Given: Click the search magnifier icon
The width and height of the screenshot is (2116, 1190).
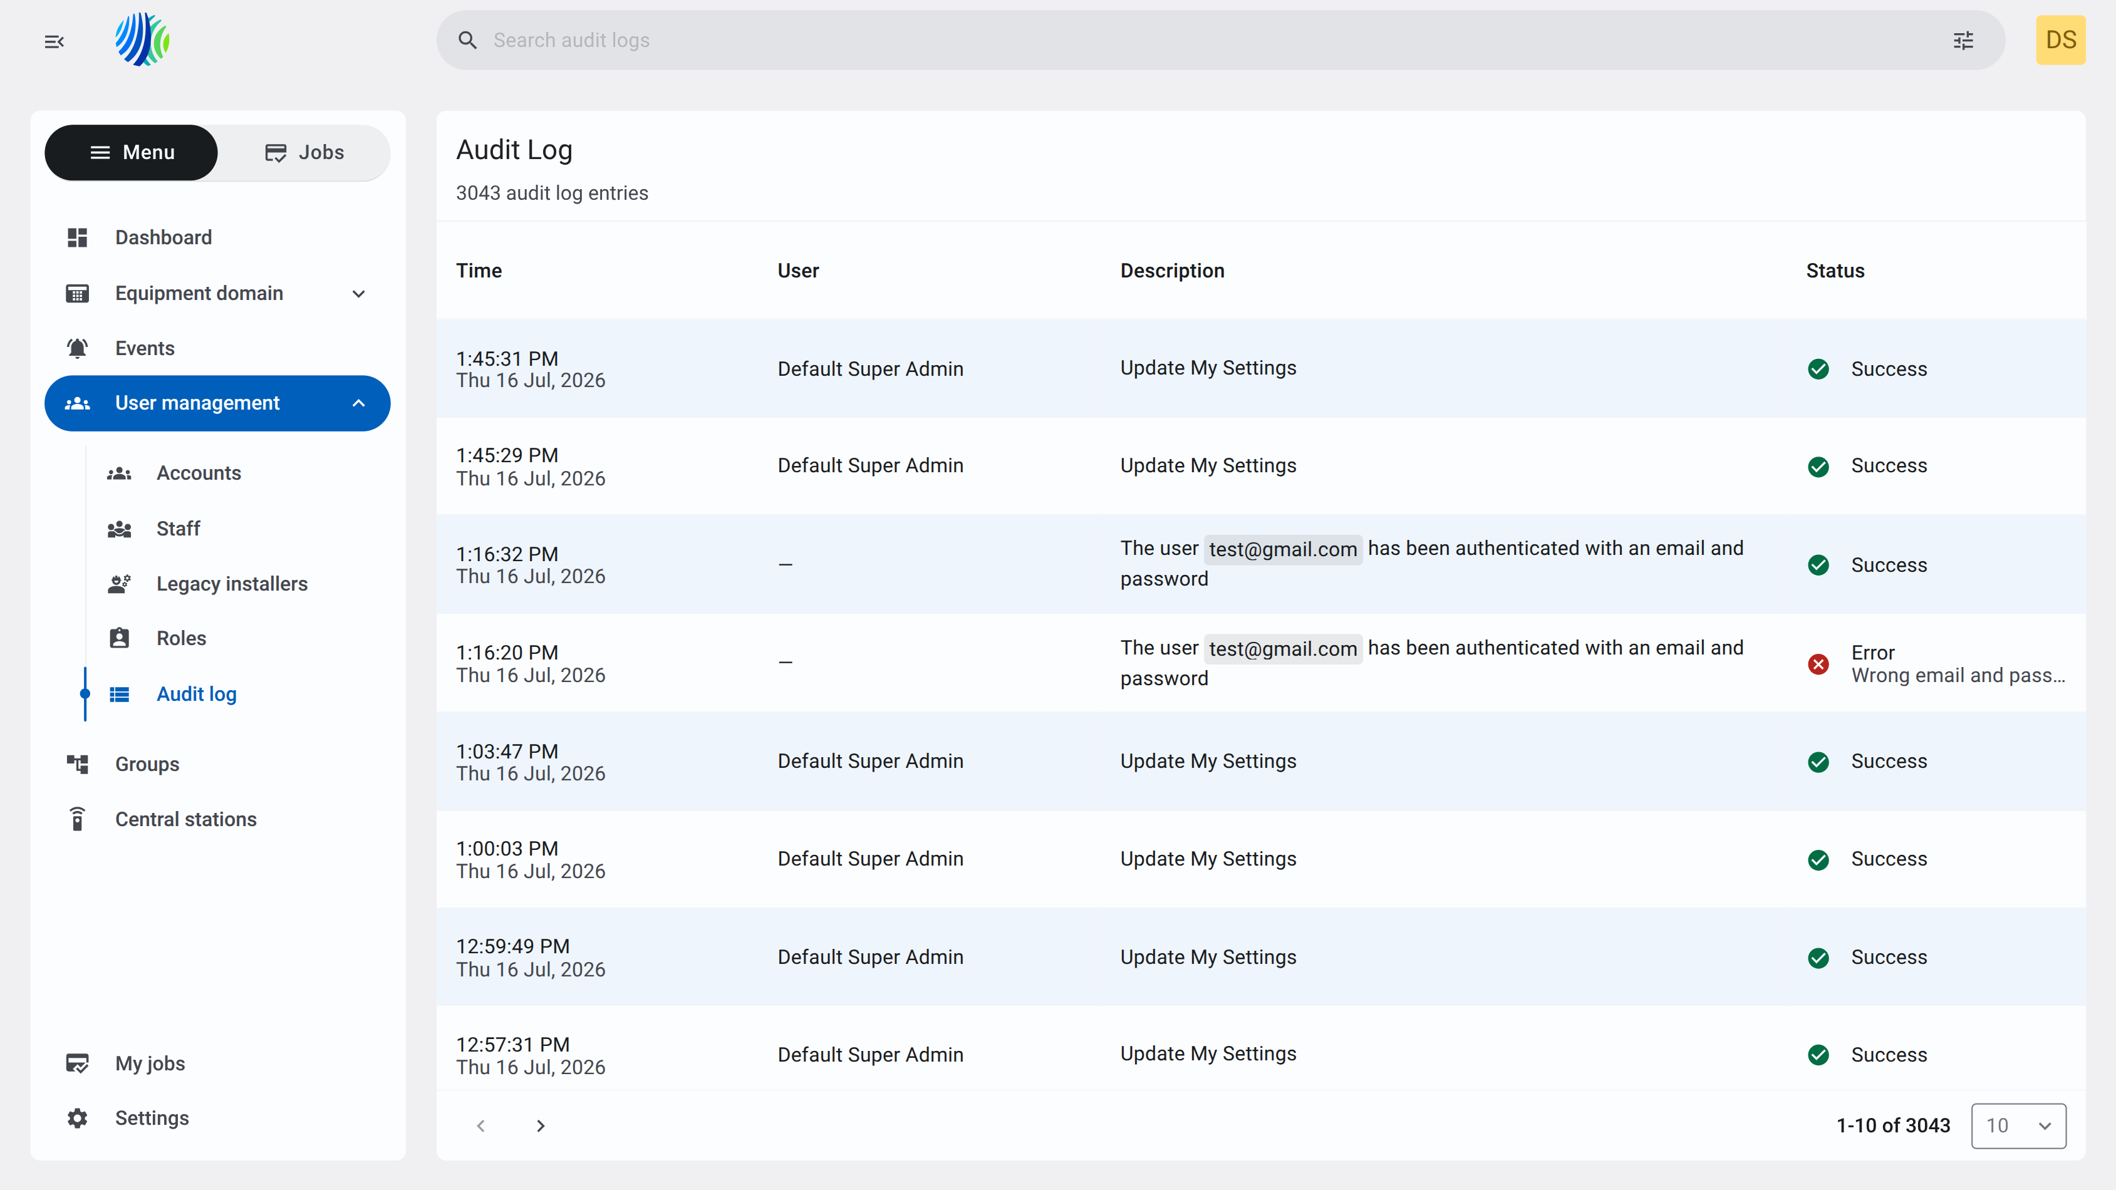Looking at the screenshot, I should click(x=467, y=40).
